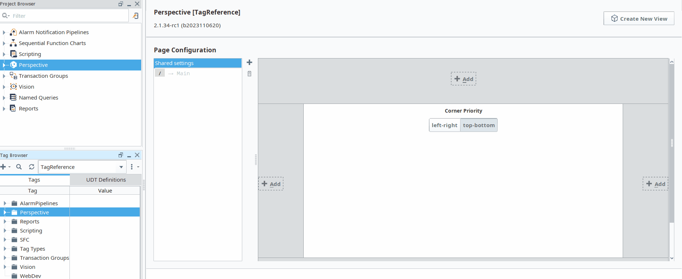682x279 pixels.
Task: Click the WebDev folder icon
Action: 15,276
